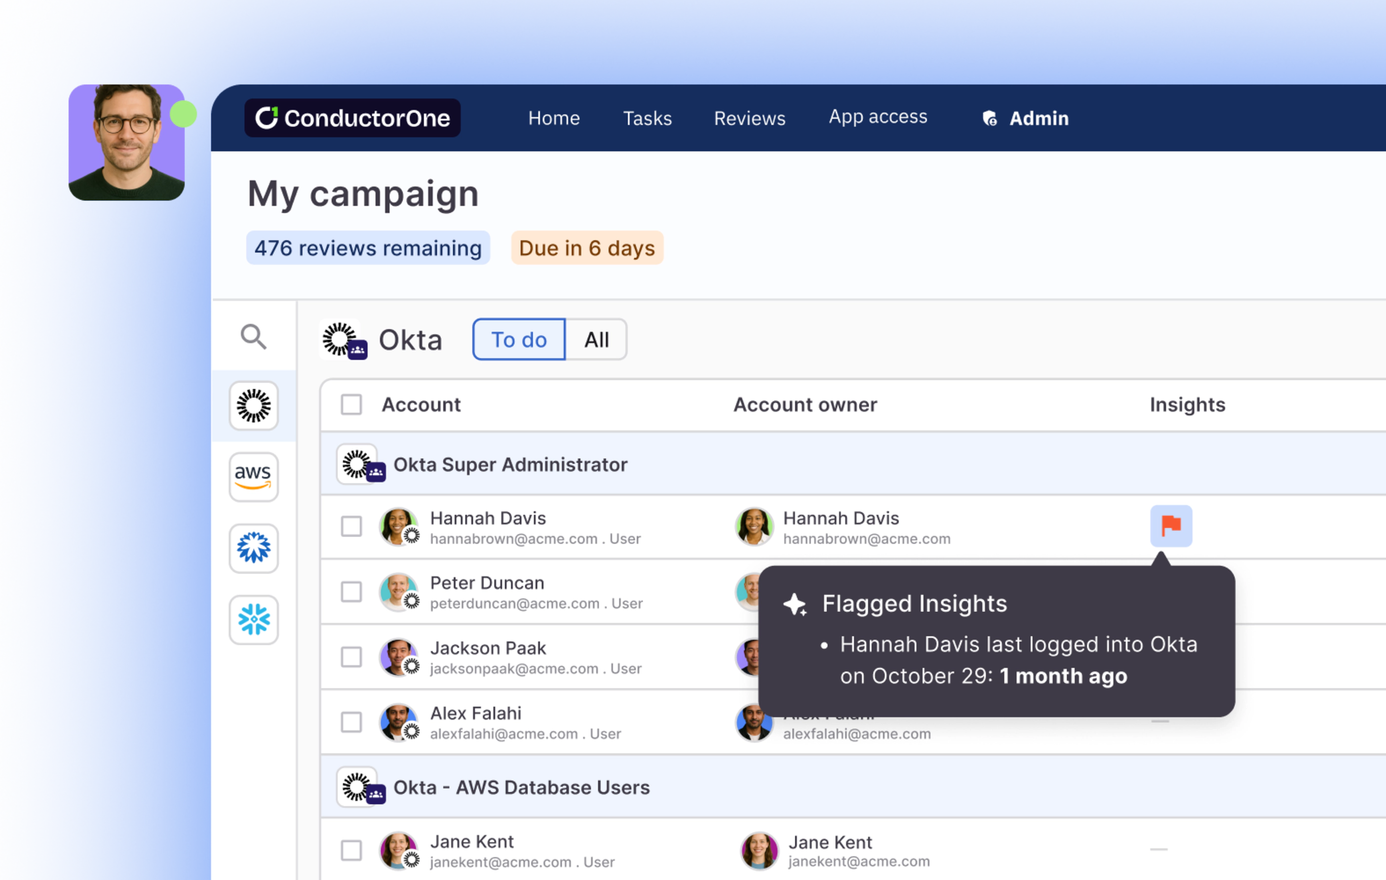The image size is (1386, 880).
Task: Click the ConductorOne logo
Action: pos(352,118)
